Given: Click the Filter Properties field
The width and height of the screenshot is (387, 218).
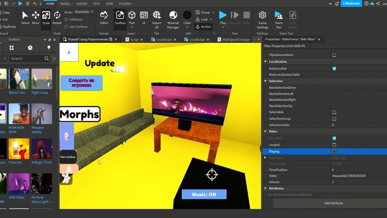Looking at the screenshot, I should (325, 46).
